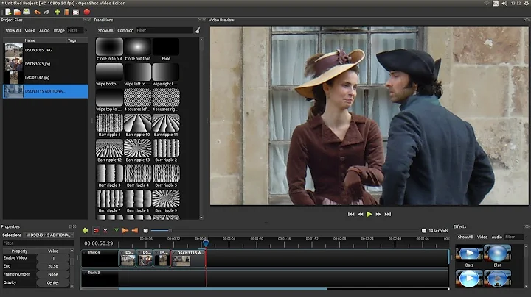531x297 pixels.
Task: Adjust the timeline zoom slider handle
Action: click(170, 231)
